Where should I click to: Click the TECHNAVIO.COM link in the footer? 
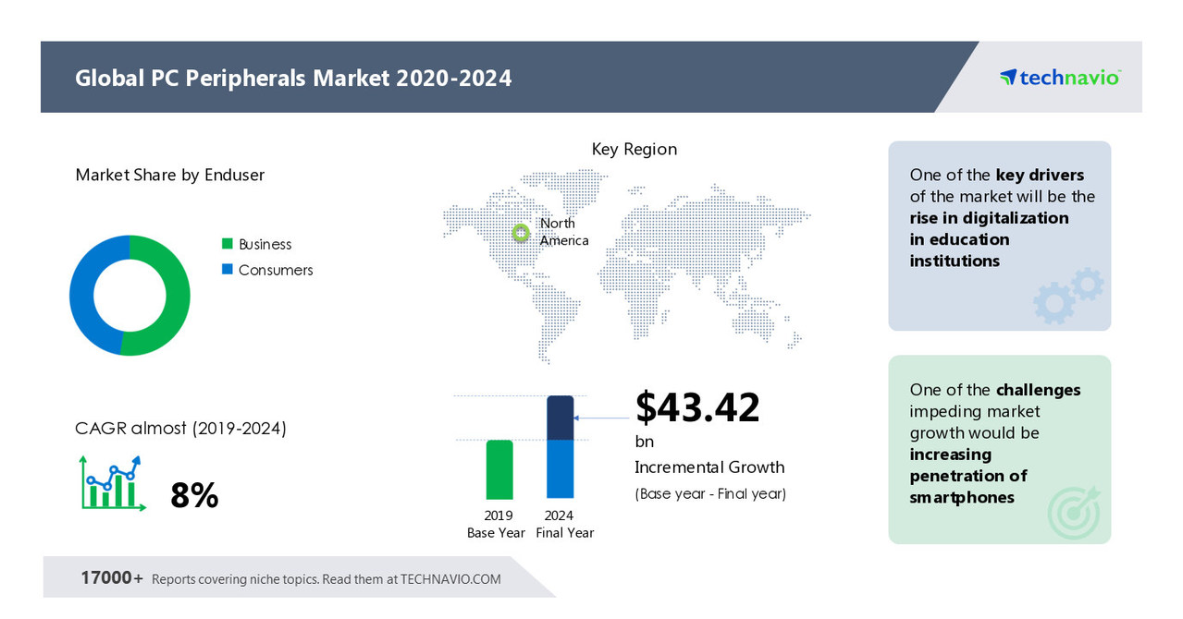(452, 578)
